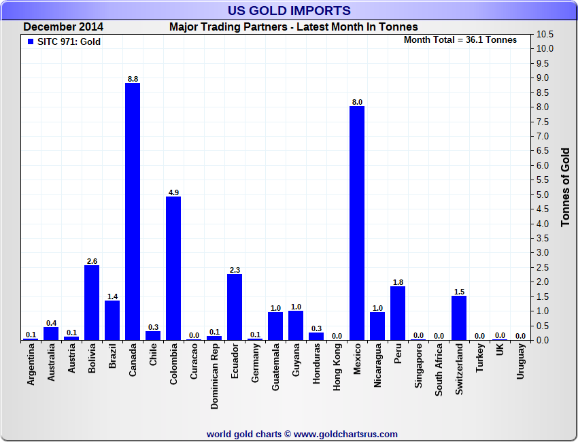Click the 8.8 value above Canada
578x442 pixels.
[133, 79]
